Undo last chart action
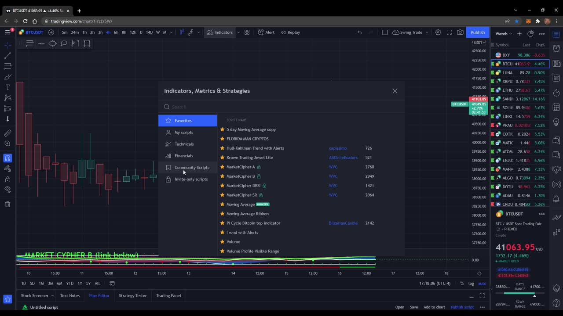This screenshot has height=316, width=563. (360, 32)
